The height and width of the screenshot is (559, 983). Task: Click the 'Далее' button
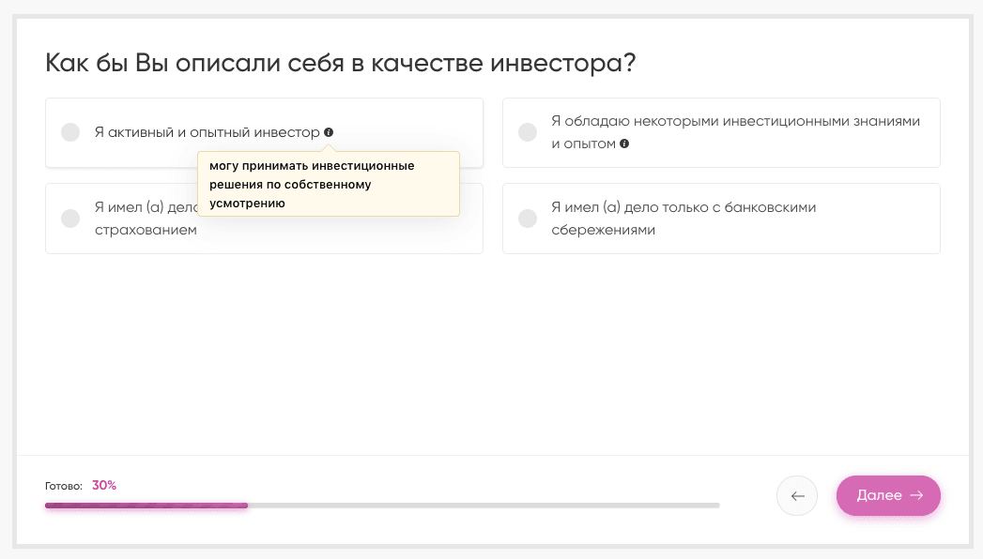(887, 495)
